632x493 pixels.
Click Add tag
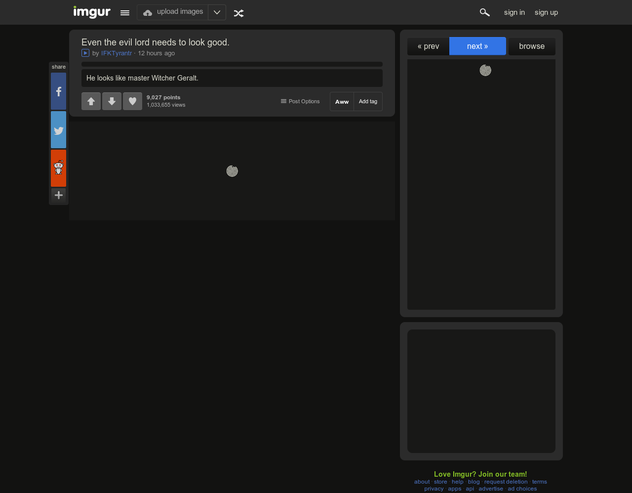point(368,102)
